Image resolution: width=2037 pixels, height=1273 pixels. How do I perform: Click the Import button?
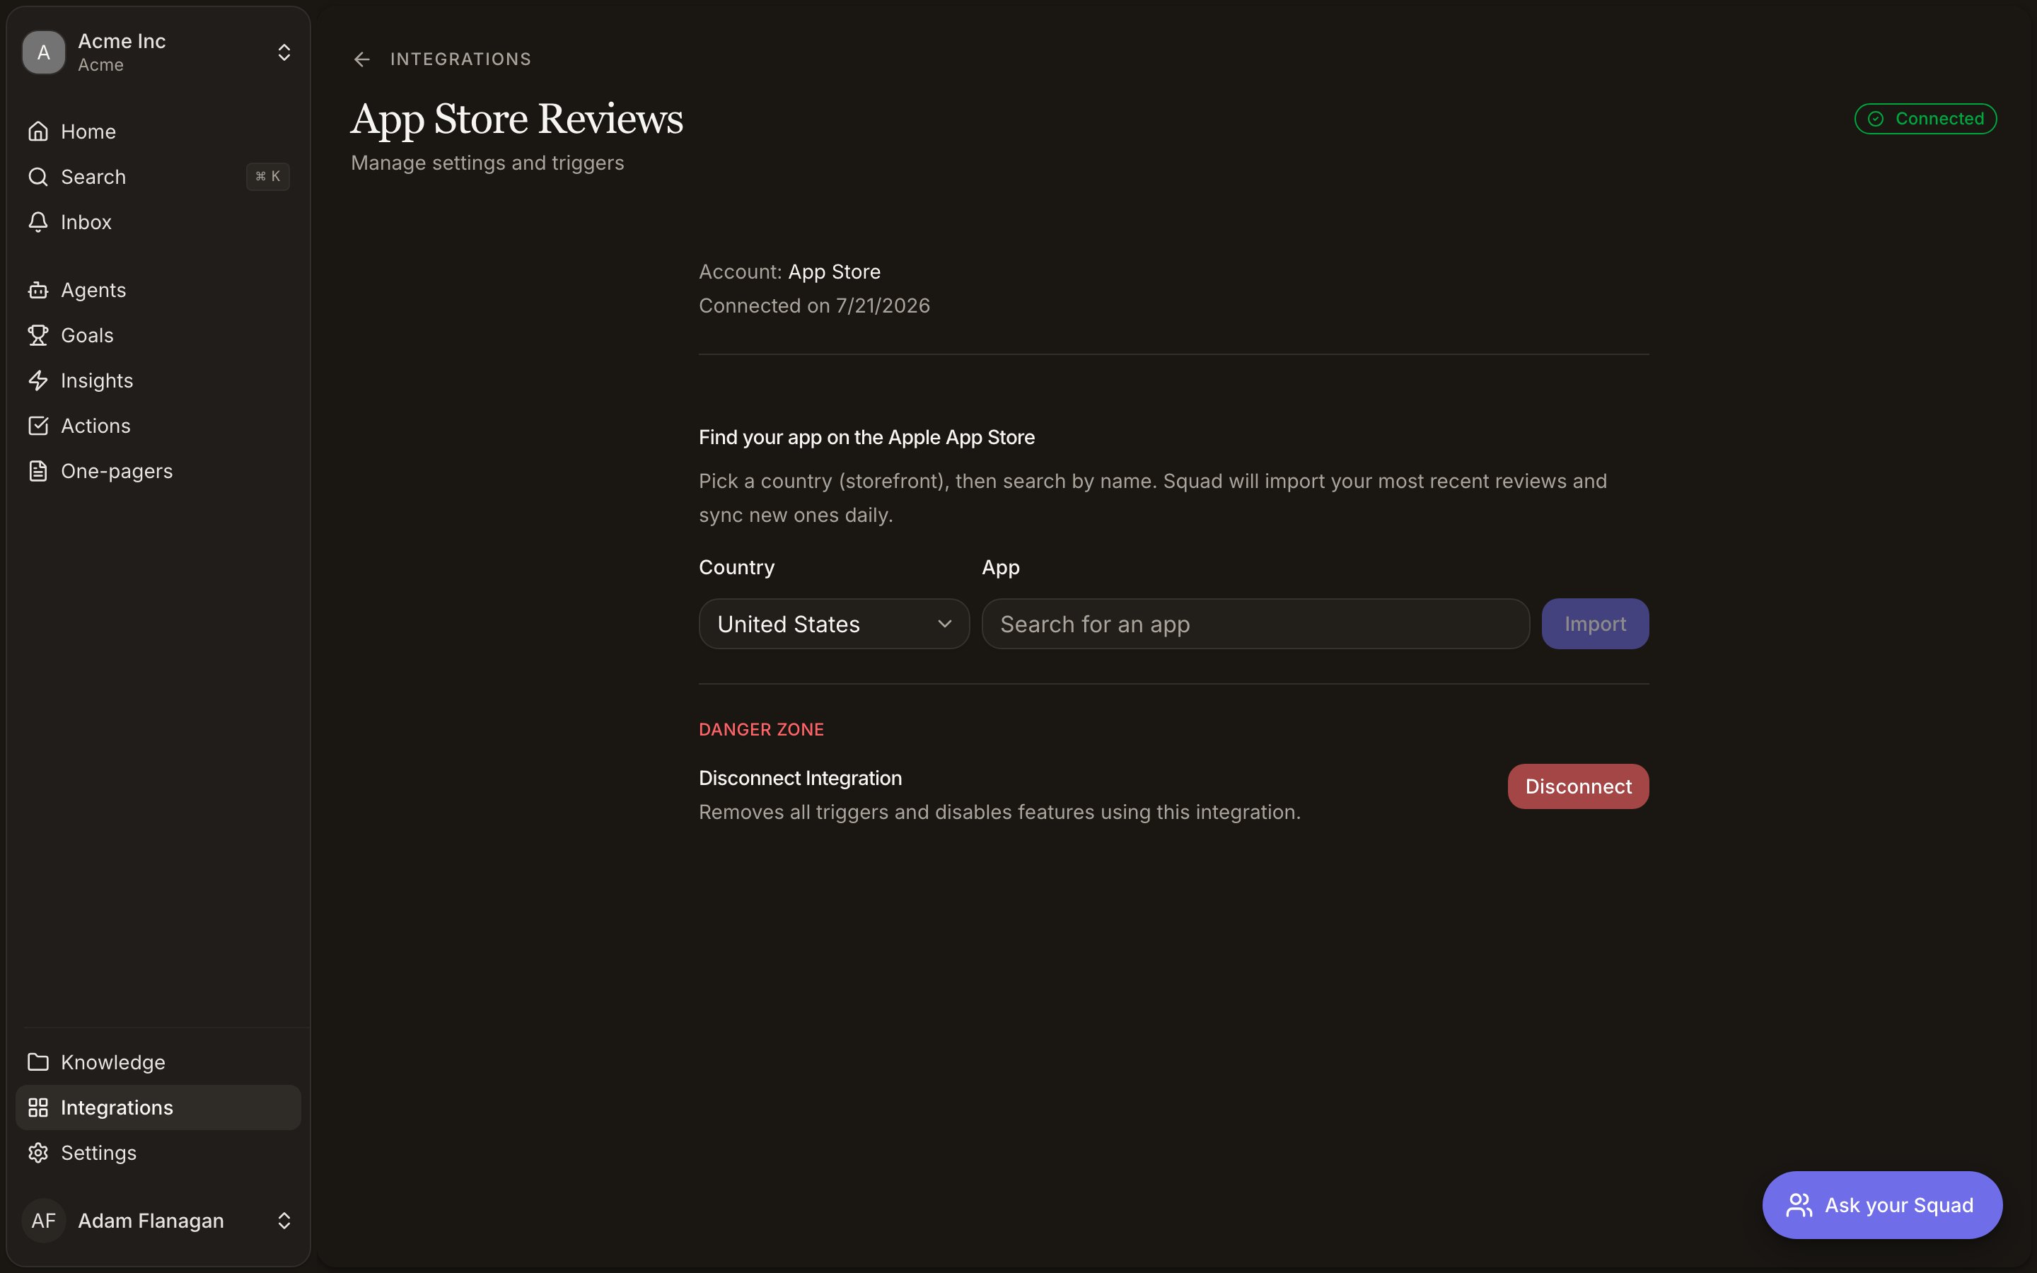point(1595,624)
